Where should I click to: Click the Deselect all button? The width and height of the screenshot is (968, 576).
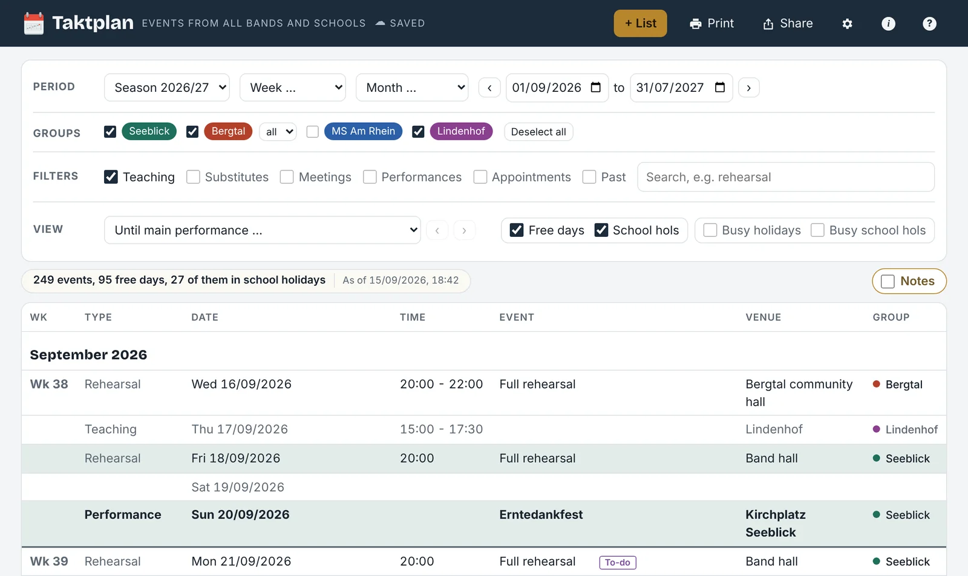(x=538, y=132)
